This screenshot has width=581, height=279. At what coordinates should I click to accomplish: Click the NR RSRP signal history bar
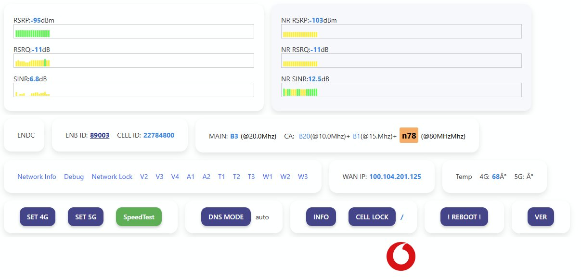pyautogui.click(x=401, y=31)
